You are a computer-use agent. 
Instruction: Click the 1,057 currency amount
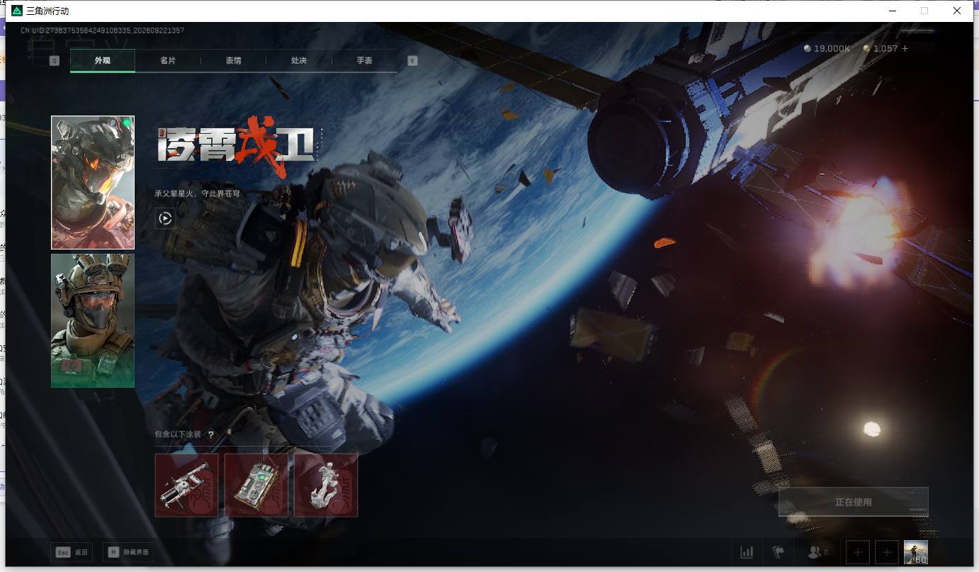pyautogui.click(x=885, y=48)
